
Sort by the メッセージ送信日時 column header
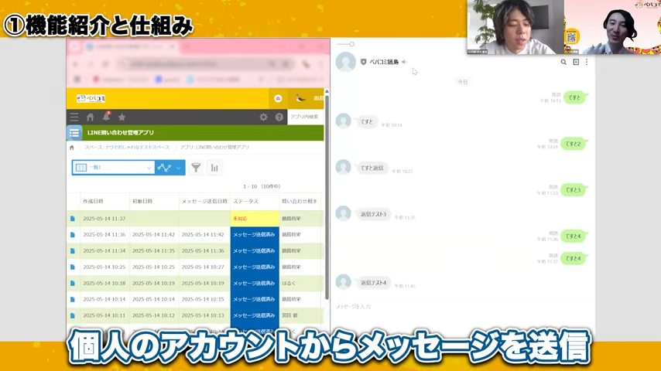[x=204, y=201]
